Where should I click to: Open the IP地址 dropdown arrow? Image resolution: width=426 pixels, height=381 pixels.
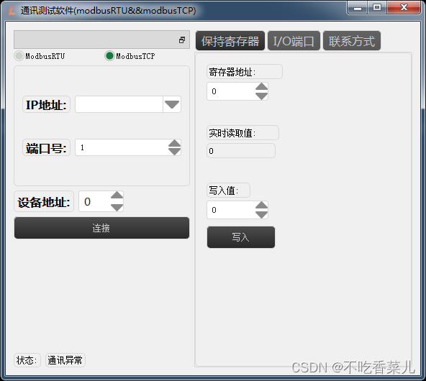click(172, 104)
